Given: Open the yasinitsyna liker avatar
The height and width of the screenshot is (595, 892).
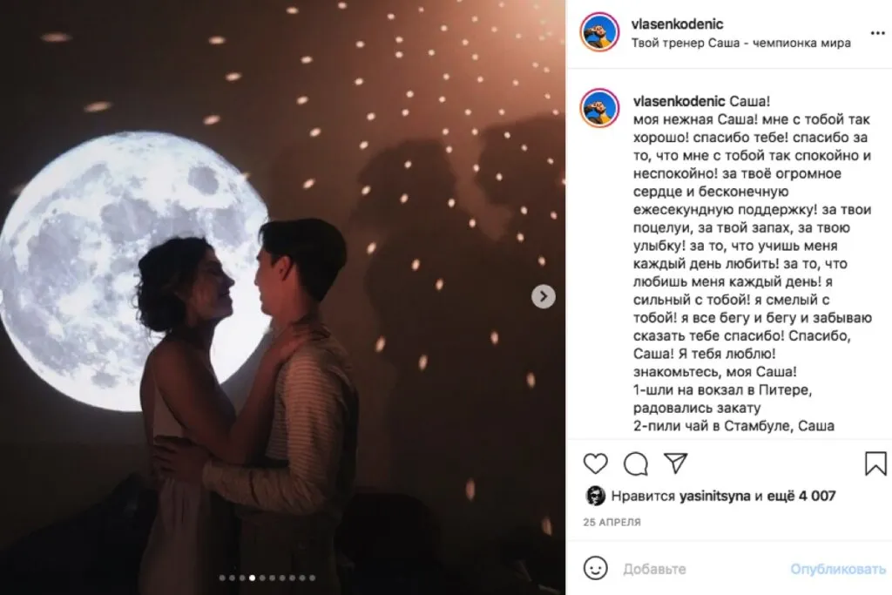Looking at the screenshot, I should click(595, 496).
